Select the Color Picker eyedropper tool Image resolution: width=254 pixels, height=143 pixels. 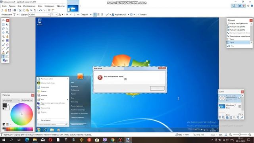pos(7,48)
